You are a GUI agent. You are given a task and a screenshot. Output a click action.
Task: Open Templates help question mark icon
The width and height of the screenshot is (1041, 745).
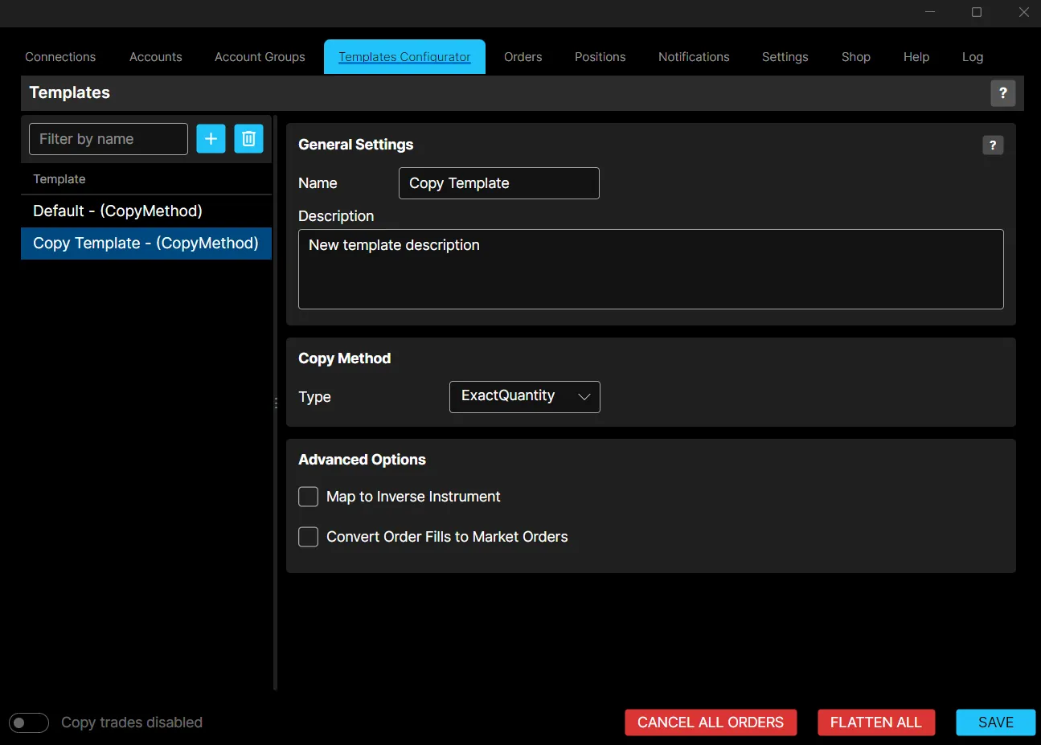1002,93
